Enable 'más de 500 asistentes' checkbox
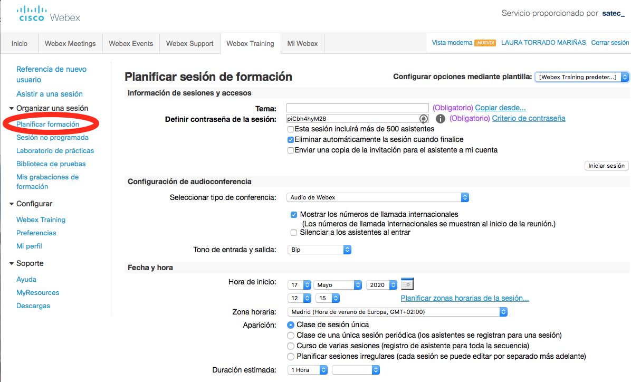Image resolution: width=631 pixels, height=382 pixels. [x=291, y=129]
